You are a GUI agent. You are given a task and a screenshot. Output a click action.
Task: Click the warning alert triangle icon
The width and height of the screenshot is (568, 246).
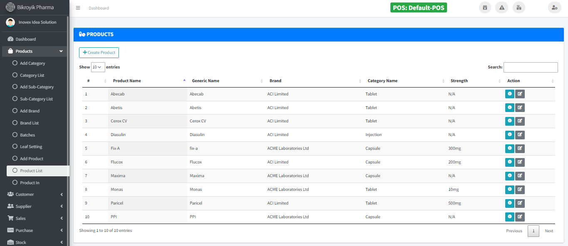[501, 7]
